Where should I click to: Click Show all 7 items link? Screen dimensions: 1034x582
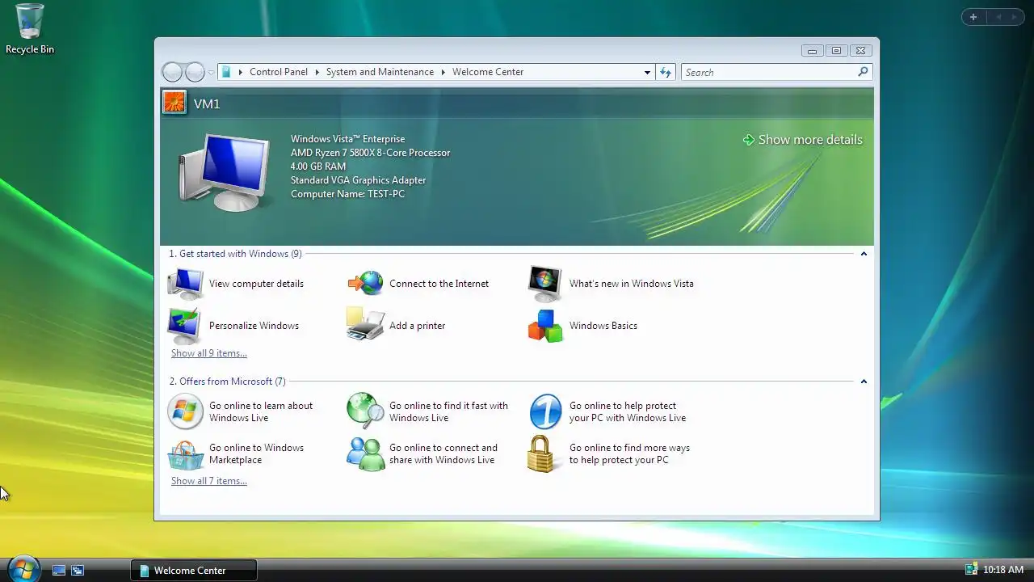click(209, 481)
